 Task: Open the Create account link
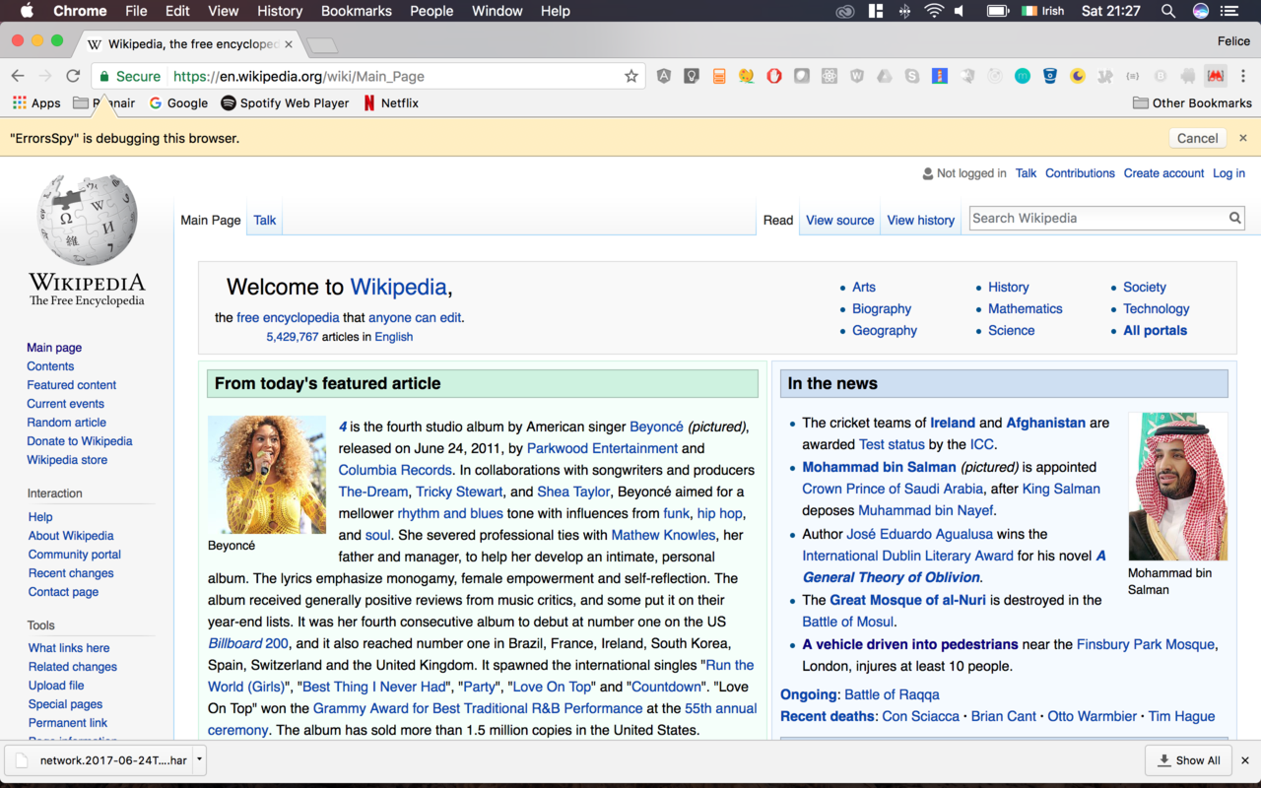(1163, 172)
